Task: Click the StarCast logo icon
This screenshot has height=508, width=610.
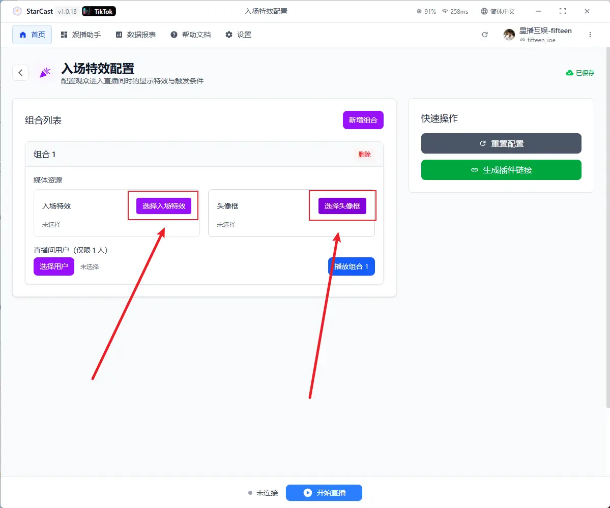Action: [17, 11]
